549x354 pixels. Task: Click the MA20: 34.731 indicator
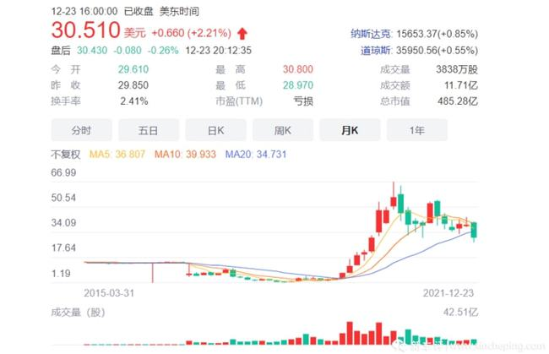click(x=256, y=155)
